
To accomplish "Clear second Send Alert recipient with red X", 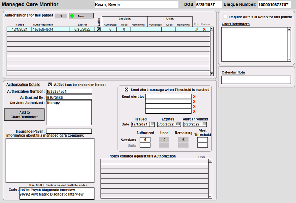I will 194,101.
